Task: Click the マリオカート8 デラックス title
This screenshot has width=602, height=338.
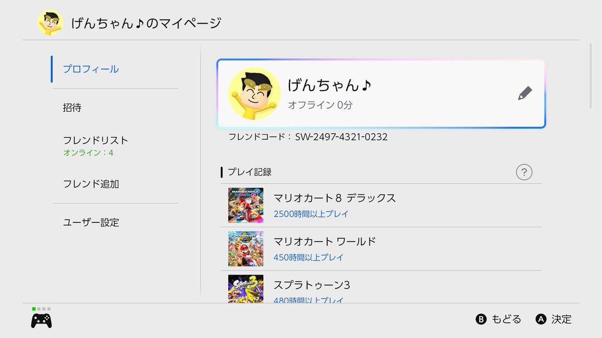Action: 335,198
